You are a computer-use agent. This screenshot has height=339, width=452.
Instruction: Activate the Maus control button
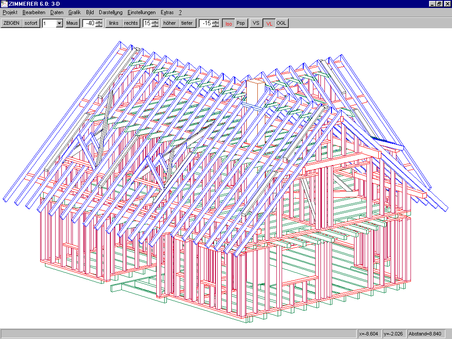72,23
